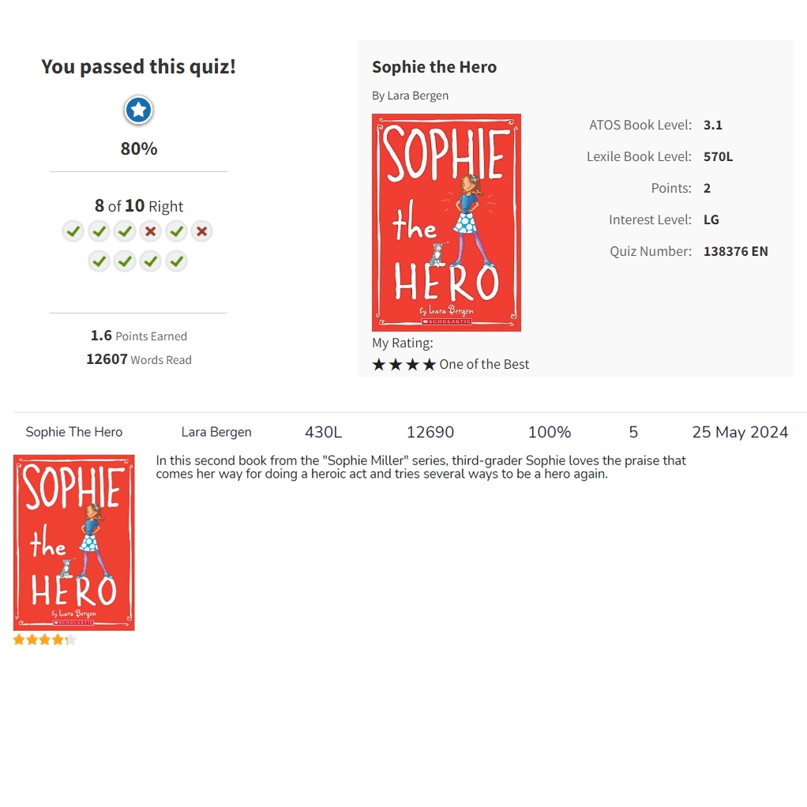The image size is (807, 807).
Task: Open the small Sophie the Hero cover
Action: coord(73,542)
